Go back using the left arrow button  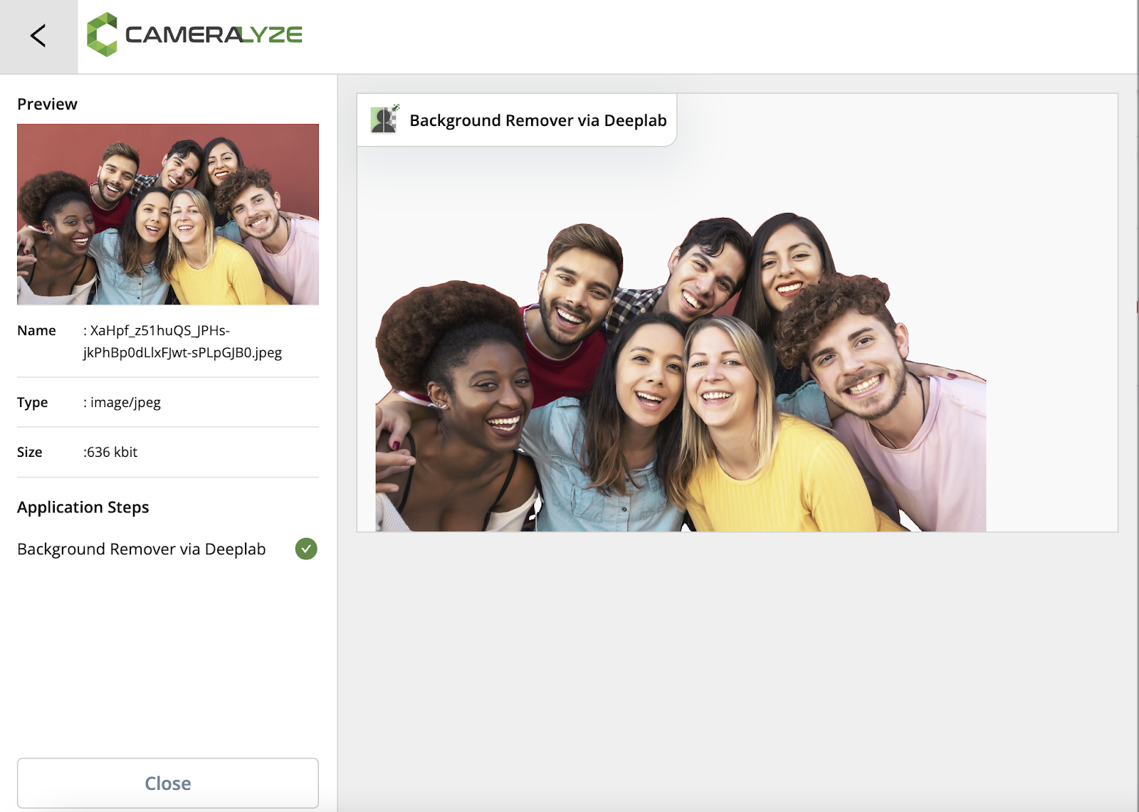tap(38, 36)
